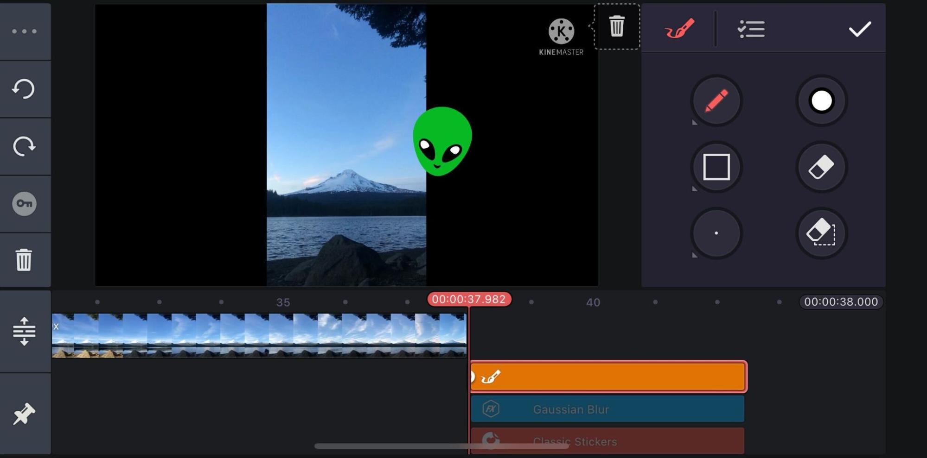Expand timeline with the vertical resize icon
Image resolution: width=927 pixels, height=458 pixels.
[x=24, y=331]
